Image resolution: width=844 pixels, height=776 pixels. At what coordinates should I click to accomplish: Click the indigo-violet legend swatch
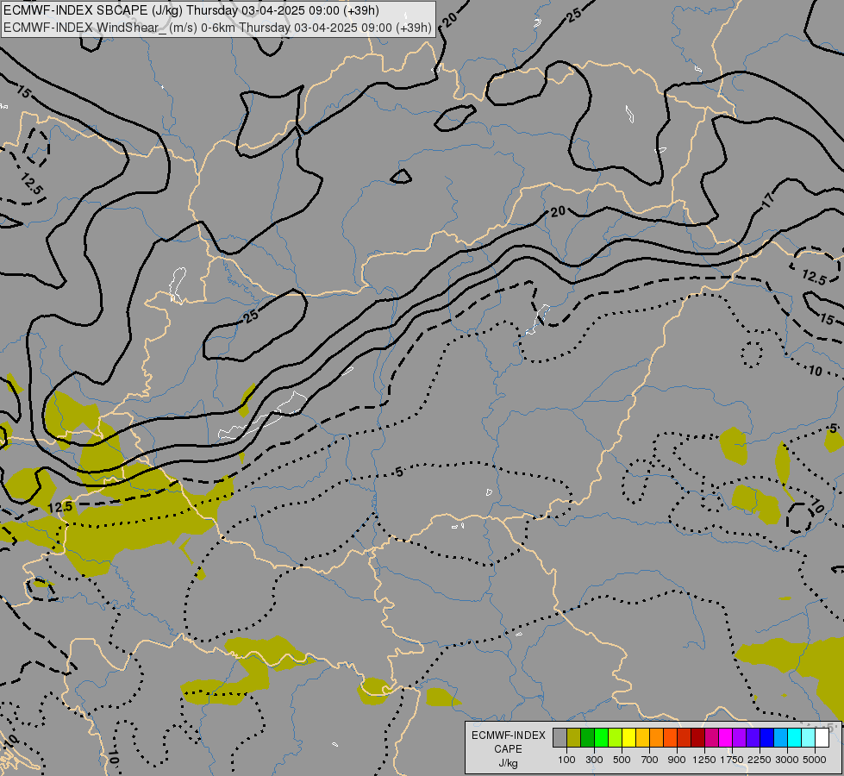753,738
